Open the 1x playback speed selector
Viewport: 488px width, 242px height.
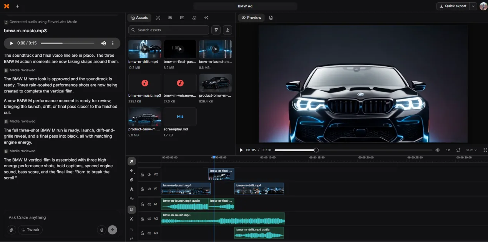tap(448, 150)
